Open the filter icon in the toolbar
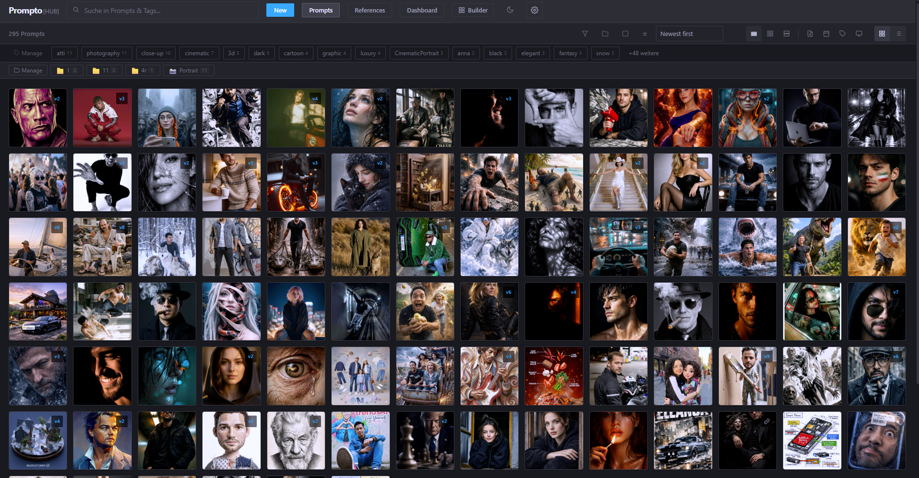 585,34
